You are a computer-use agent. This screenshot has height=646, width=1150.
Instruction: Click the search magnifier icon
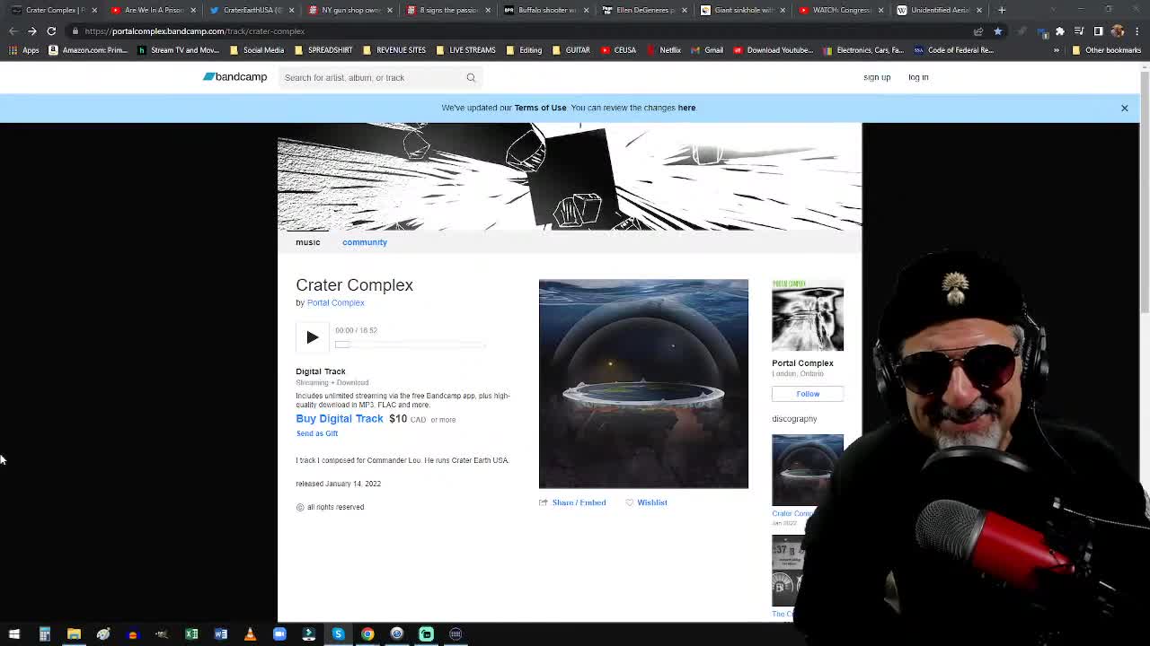click(x=471, y=77)
